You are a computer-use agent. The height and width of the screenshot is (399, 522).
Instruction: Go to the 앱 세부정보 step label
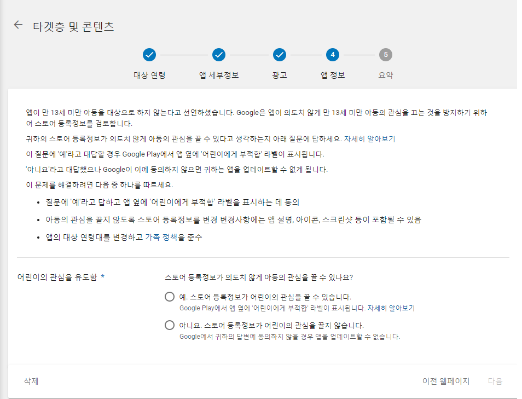219,75
